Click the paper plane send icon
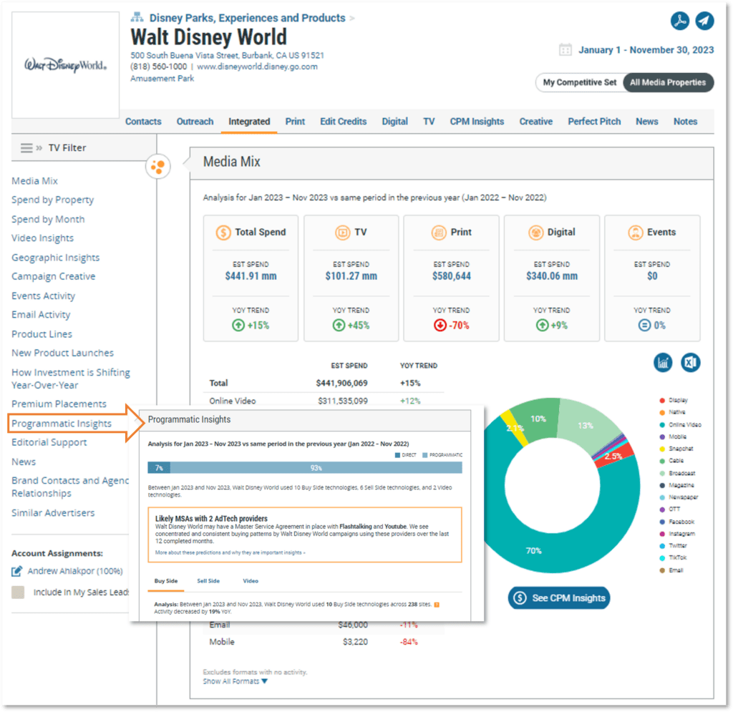Screen dimensions: 733x712 704,21
